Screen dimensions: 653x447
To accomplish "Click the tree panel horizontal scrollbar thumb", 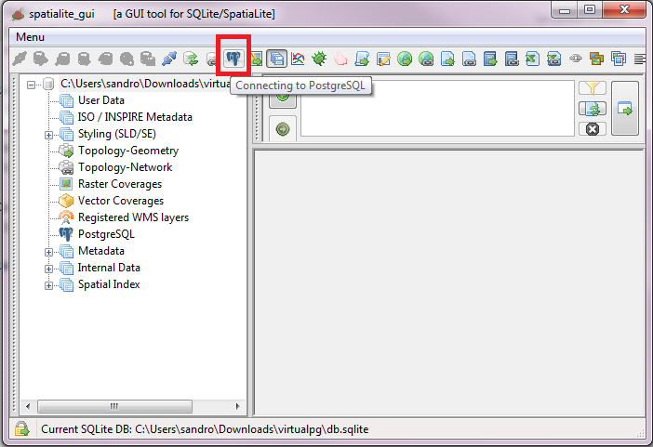I will pos(114,406).
